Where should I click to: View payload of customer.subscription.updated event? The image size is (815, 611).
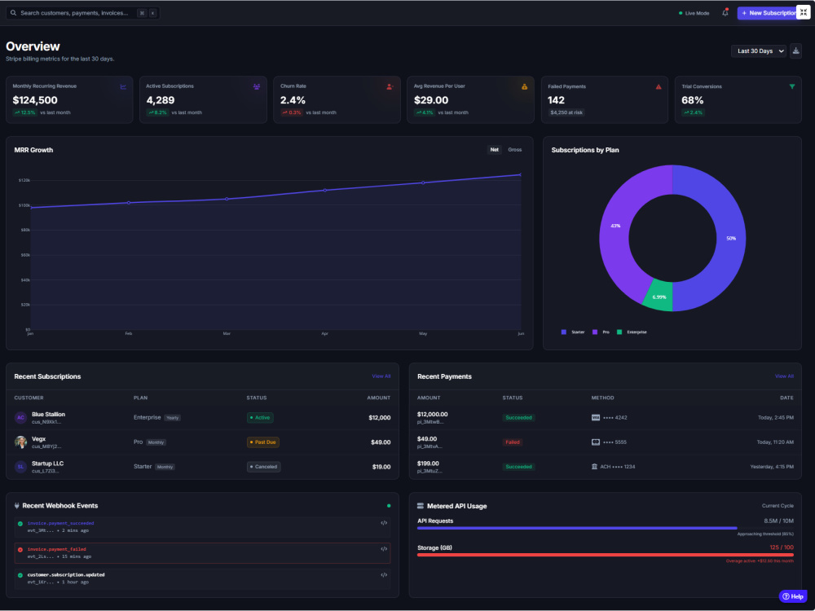[x=384, y=575]
